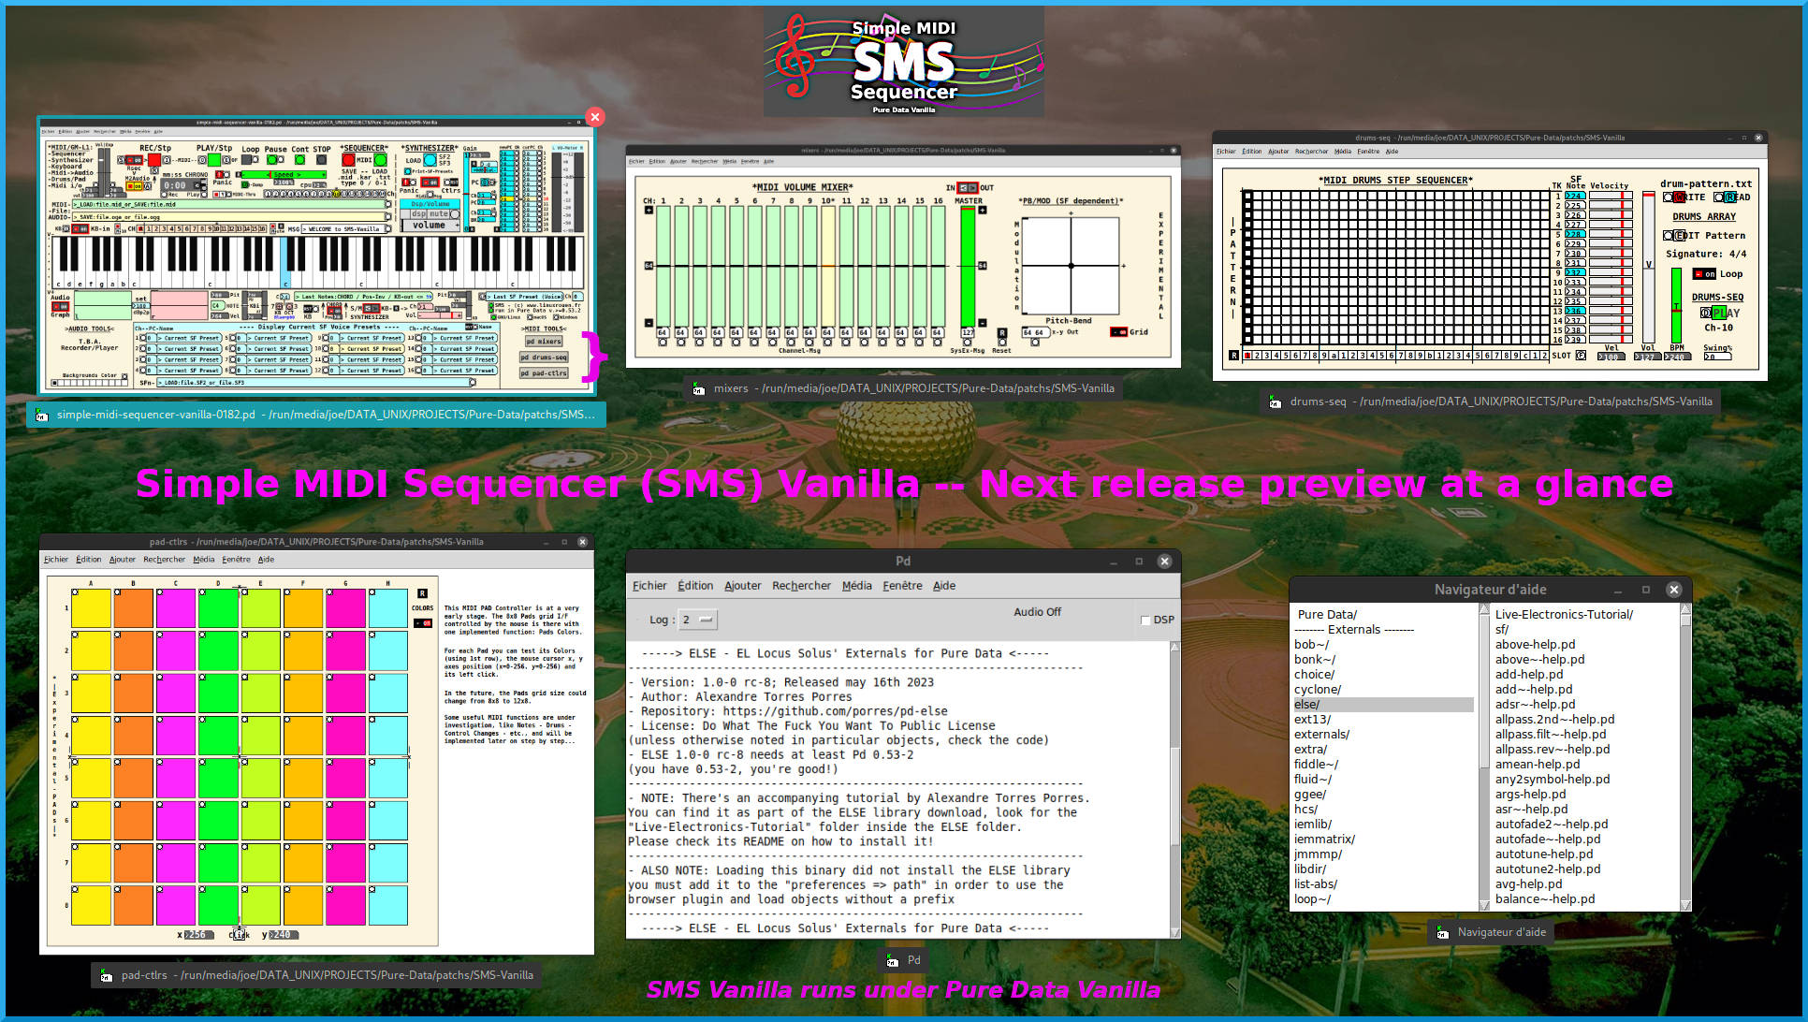
Task: Click the green PLAY/Stp button in sequencer
Action: (x=214, y=160)
